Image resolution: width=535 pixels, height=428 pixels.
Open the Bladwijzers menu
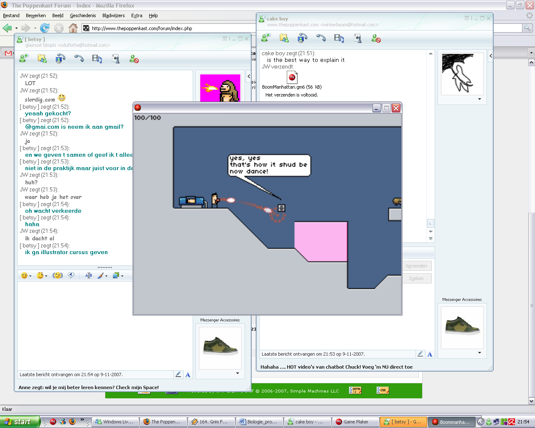[114, 15]
